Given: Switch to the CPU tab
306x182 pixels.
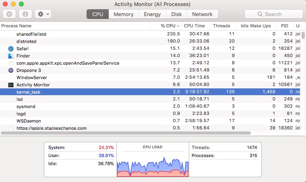Looking at the screenshot, I should tap(97, 14).
